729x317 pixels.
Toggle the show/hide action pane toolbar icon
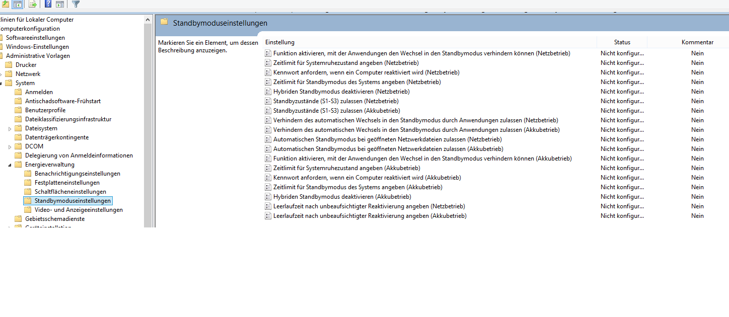(x=59, y=5)
